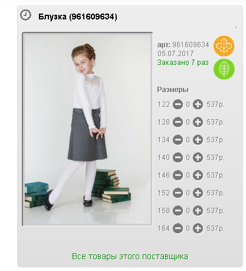Add one item of size 164
246x271 pixels.
[198, 228]
